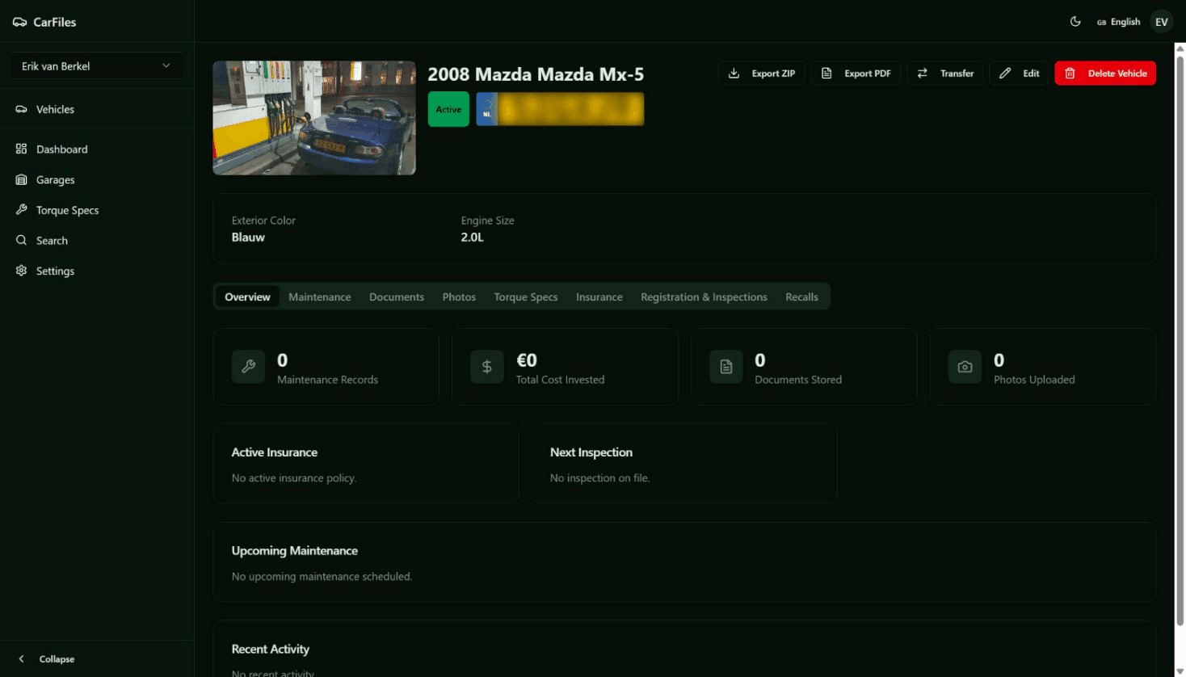Click 'No active insurance policy.' text
This screenshot has height=677, width=1186.
click(x=294, y=478)
